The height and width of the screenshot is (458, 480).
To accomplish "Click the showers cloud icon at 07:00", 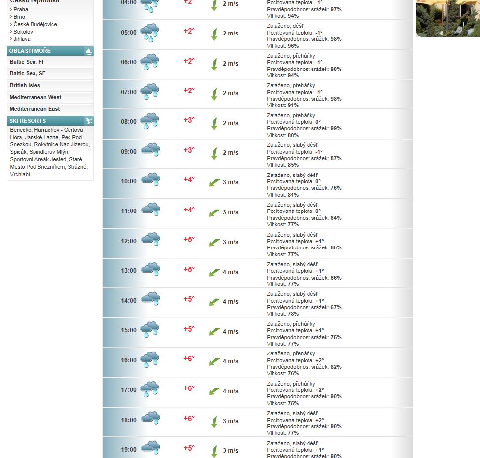I will point(150,91).
